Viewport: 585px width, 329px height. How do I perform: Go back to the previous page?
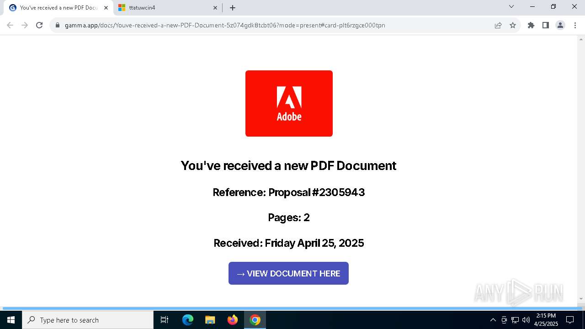coord(10,25)
